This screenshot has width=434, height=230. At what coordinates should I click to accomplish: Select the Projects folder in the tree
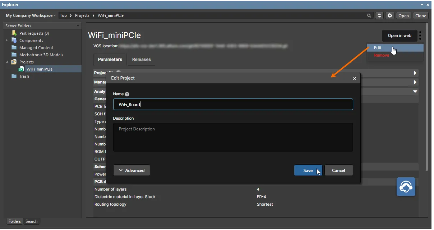(x=26, y=62)
